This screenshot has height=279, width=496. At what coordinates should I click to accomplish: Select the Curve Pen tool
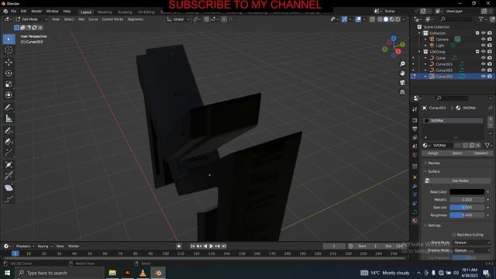tap(9, 141)
